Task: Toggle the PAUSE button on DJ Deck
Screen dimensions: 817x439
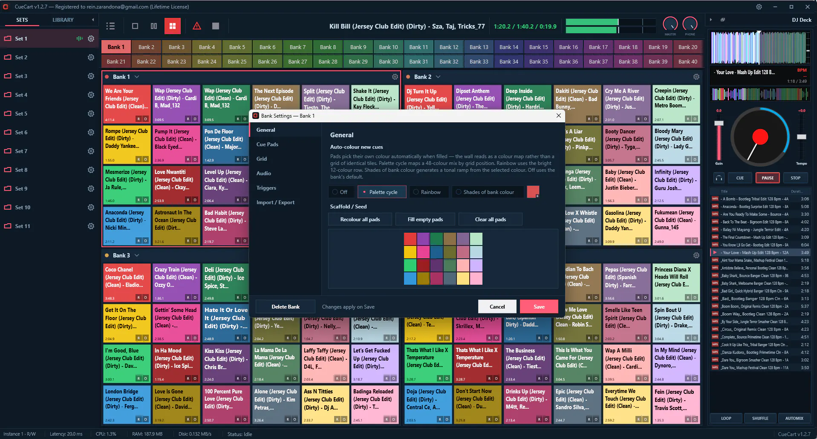Action: [x=768, y=178]
